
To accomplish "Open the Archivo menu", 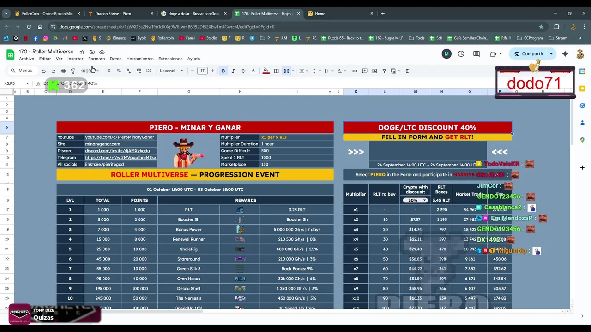I will pos(27,59).
